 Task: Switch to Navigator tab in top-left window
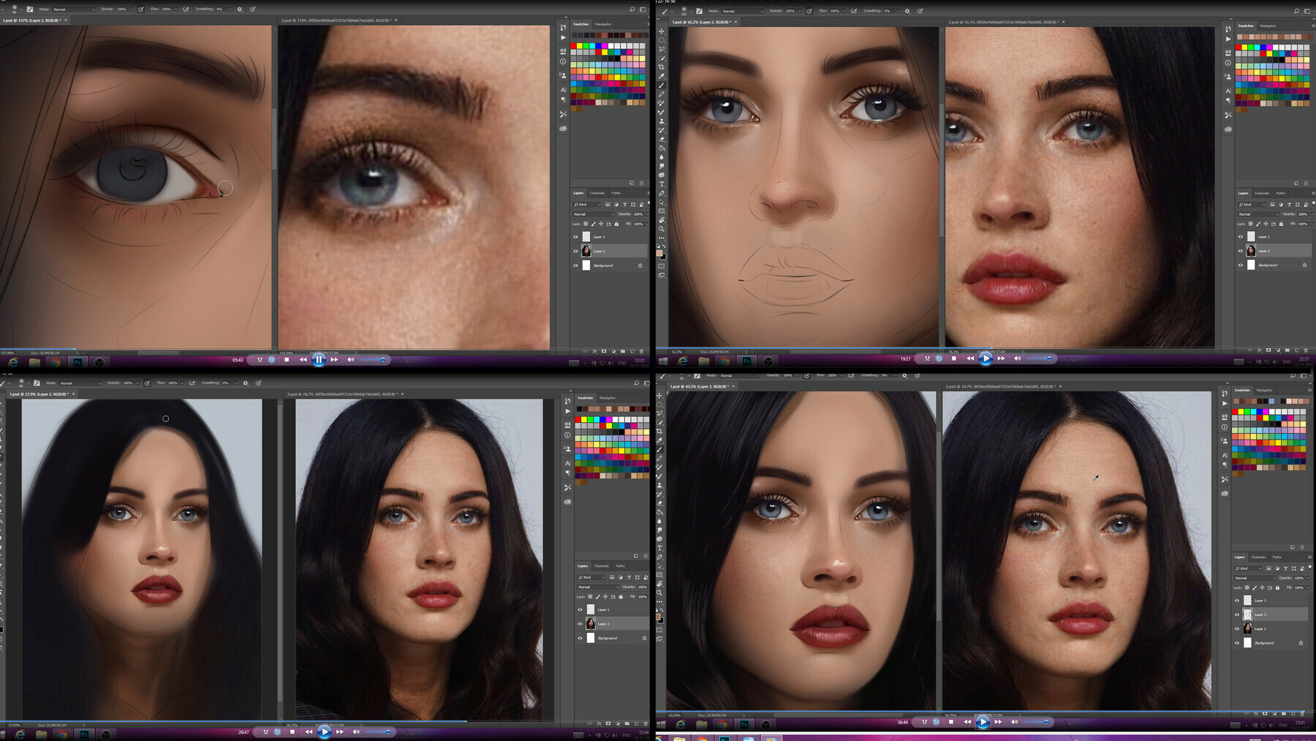pyautogui.click(x=603, y=24)
